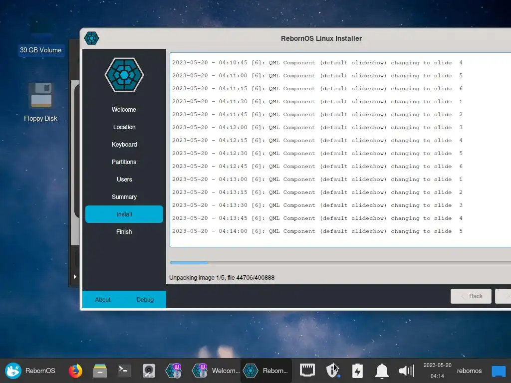The width and height of the screenshot is (511, 383).
Task: Click the 04:12:00 log line
Action: click(x=317, y=127)
